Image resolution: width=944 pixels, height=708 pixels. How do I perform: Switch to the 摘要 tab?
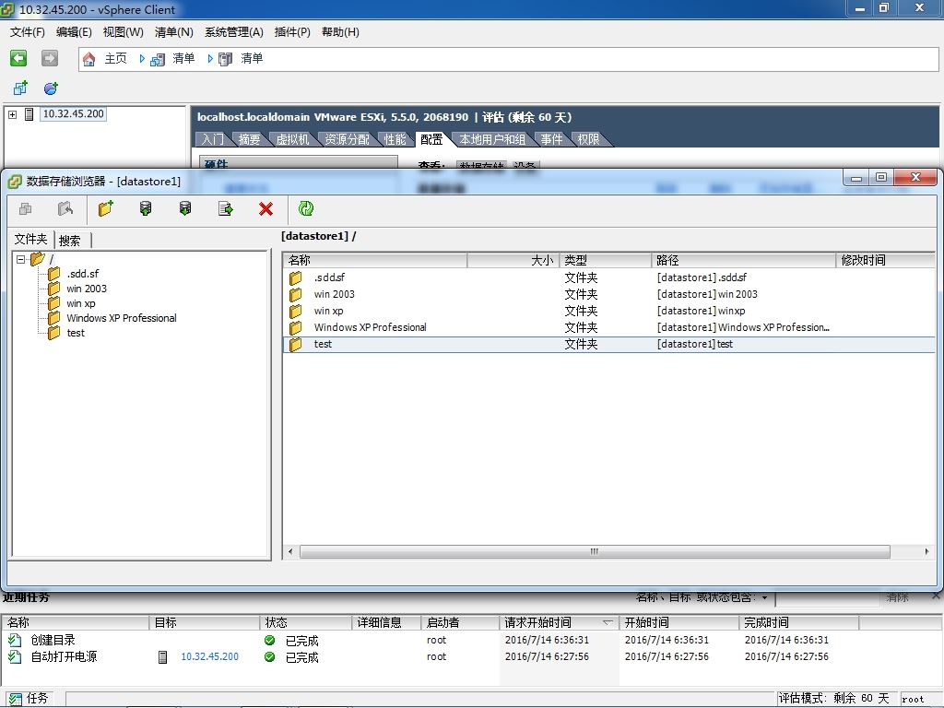tap(249, 140)
